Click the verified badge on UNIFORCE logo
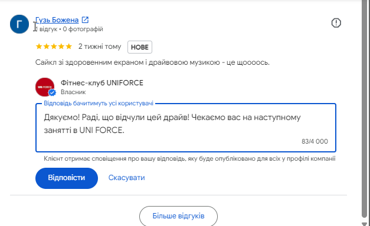 (x=52, y=93)
